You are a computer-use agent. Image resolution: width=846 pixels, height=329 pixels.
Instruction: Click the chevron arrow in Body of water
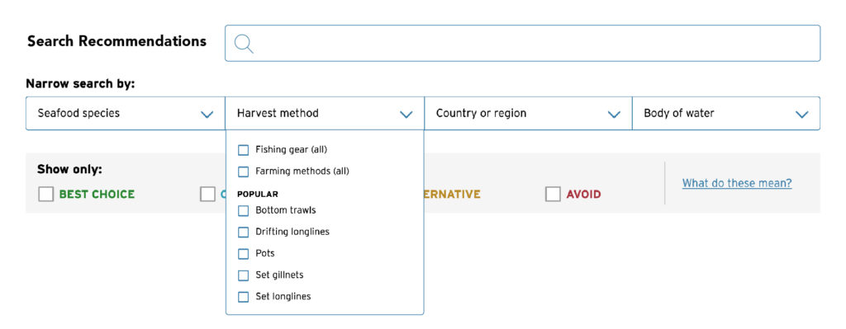click(x=801, y=114)
